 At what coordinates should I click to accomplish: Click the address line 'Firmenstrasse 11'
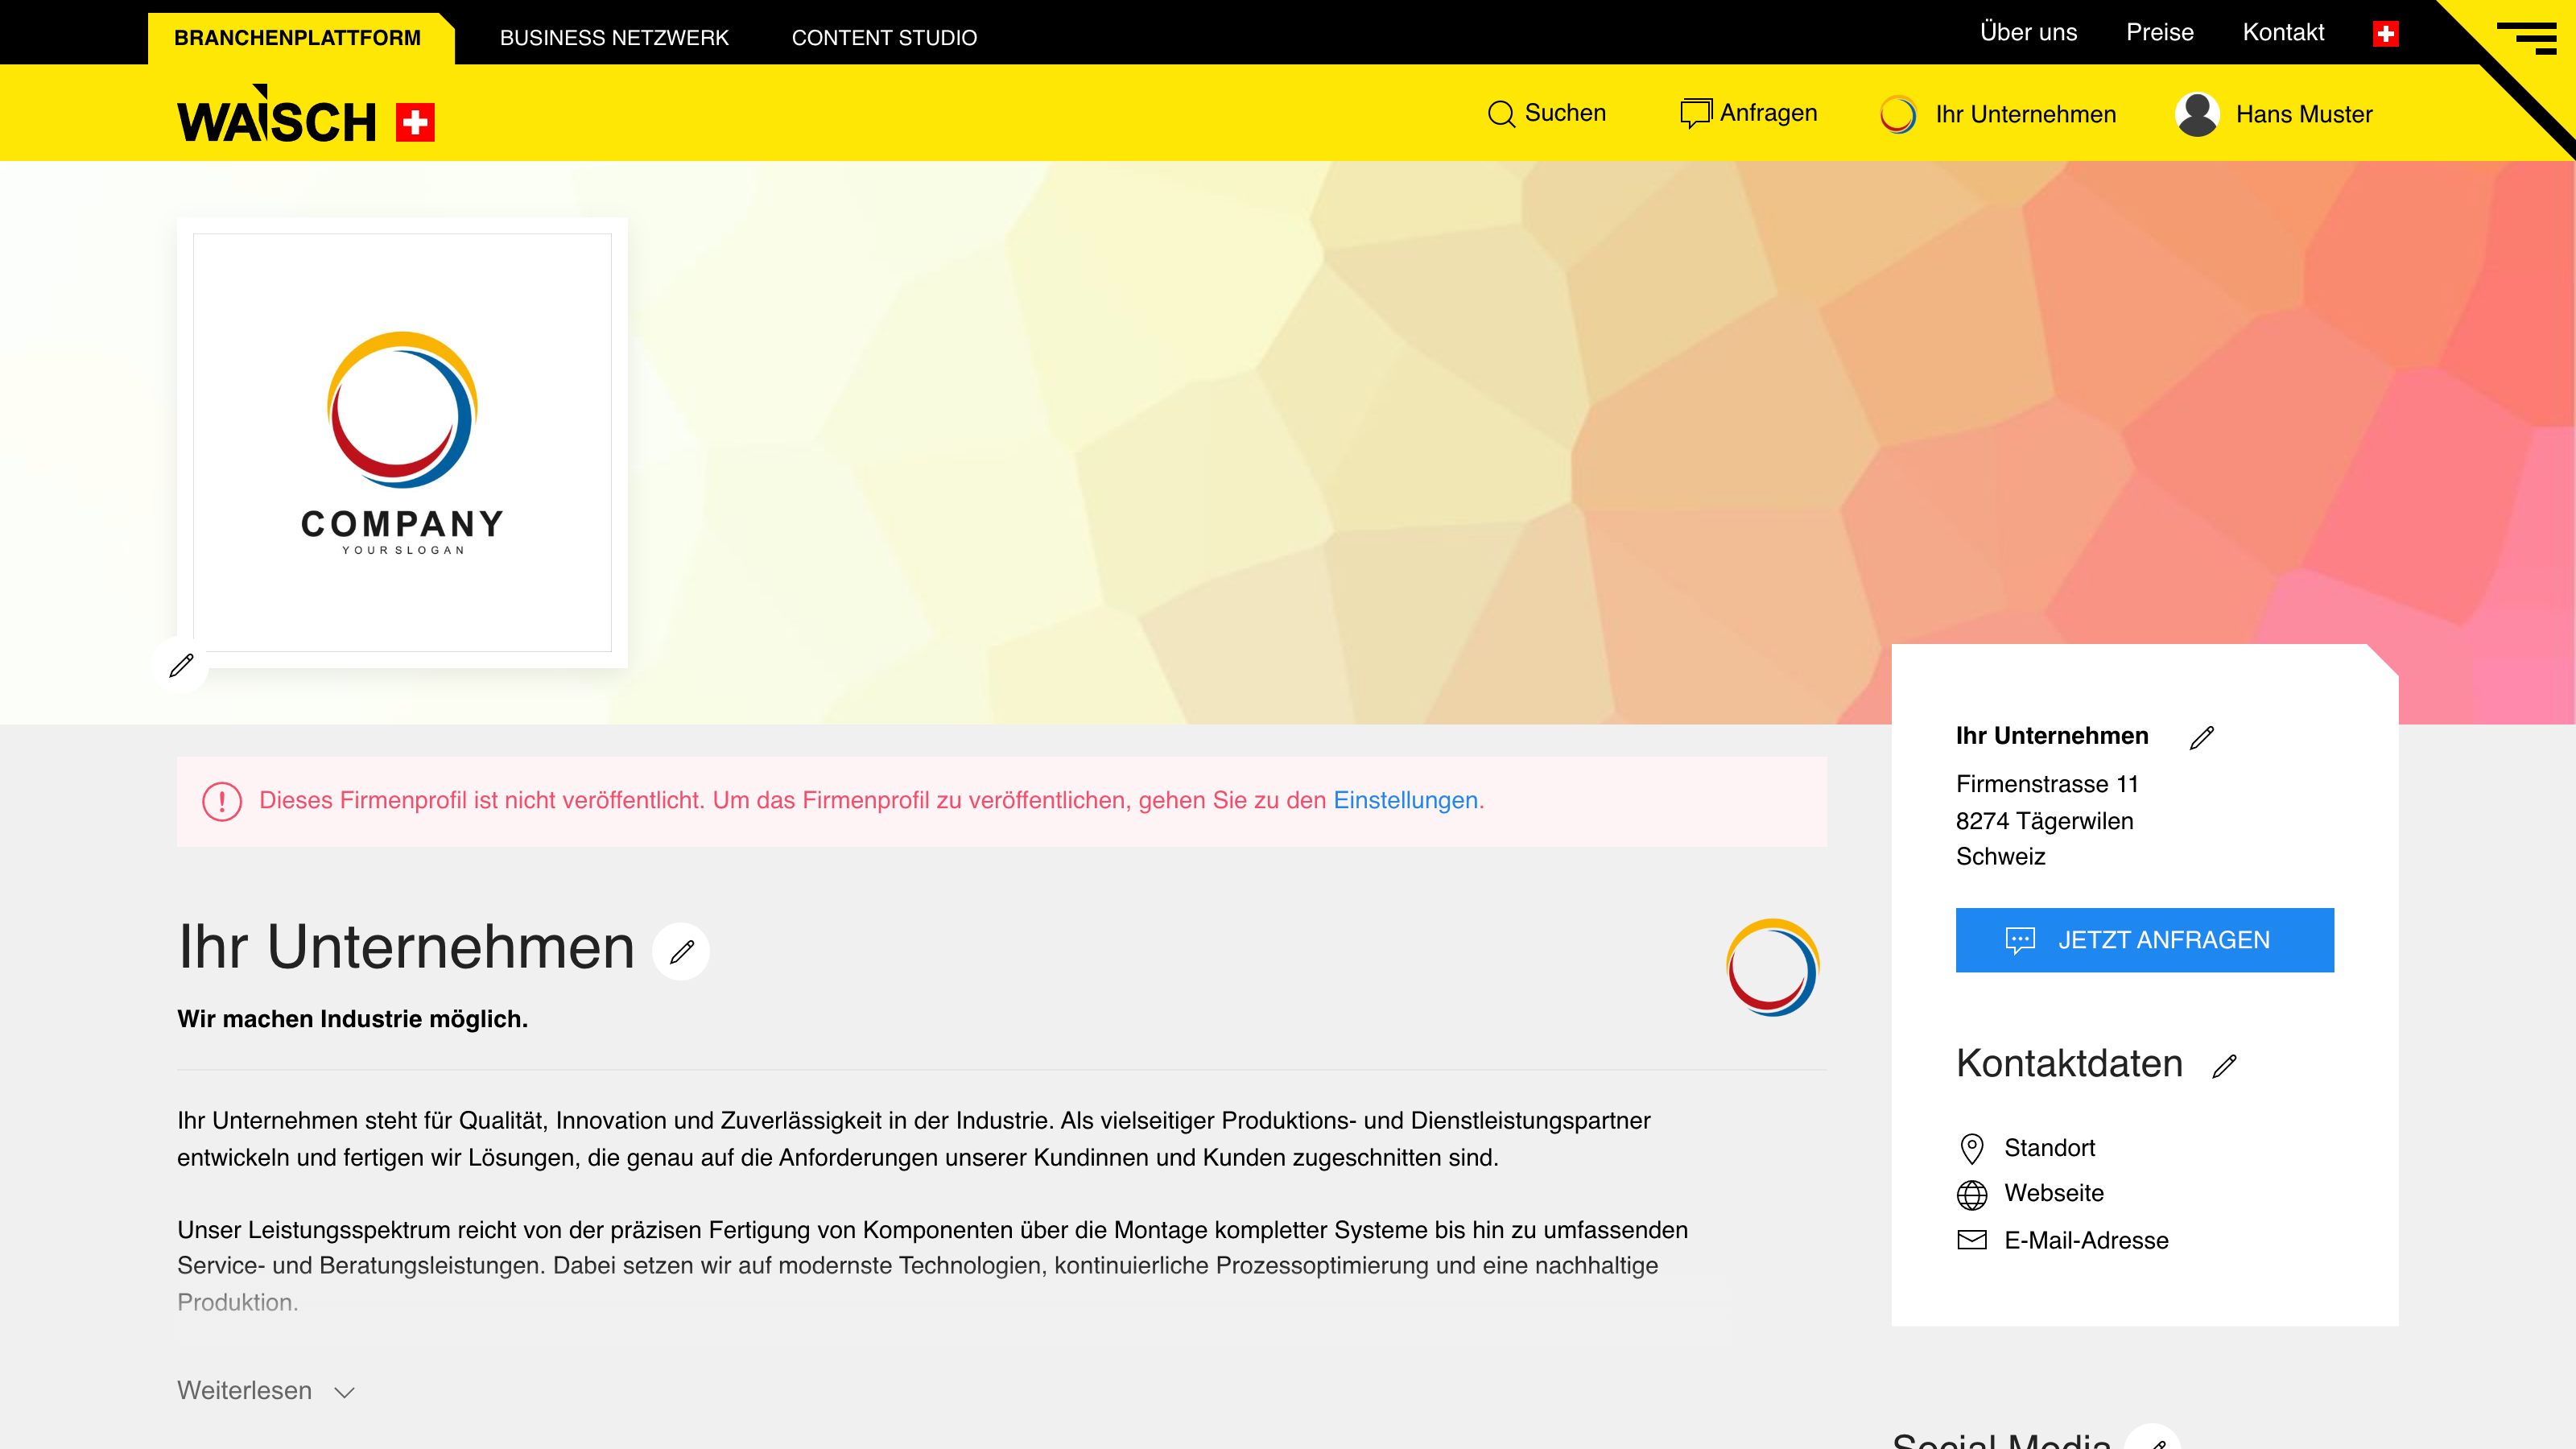tap(2047, 784)
